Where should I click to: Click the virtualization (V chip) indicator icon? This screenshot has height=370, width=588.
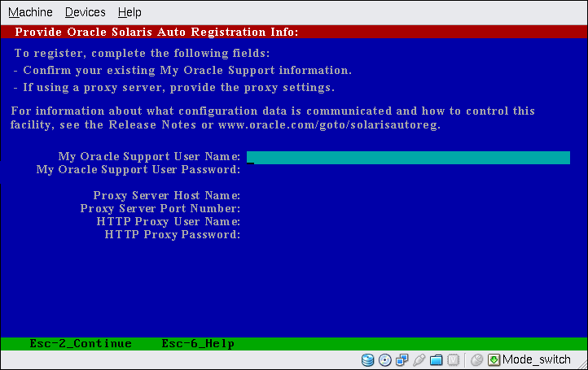(454, 360)
